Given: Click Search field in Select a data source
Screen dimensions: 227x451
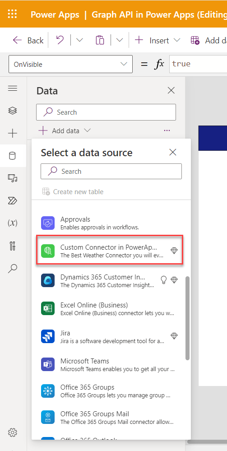Looking at the screenshot, I should coord(111,172).
